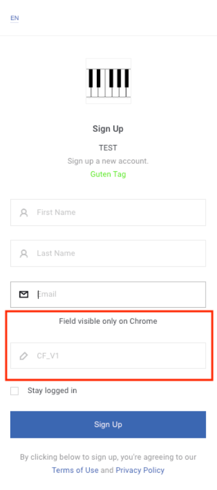The height and width of the screenshot is (490, 217).
Task: Focus the Last Name input field
Action: point(108,253)
